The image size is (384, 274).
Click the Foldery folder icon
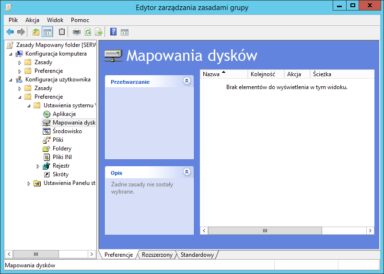pyautogui.click(x=47, y=148)
